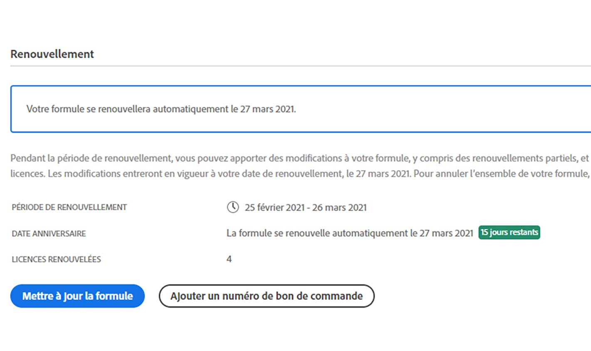Select the 'PÉRIODE DE RENOUVELLEMENT' label
This screenshot has width=591, height=351.
tap(69, 207)
